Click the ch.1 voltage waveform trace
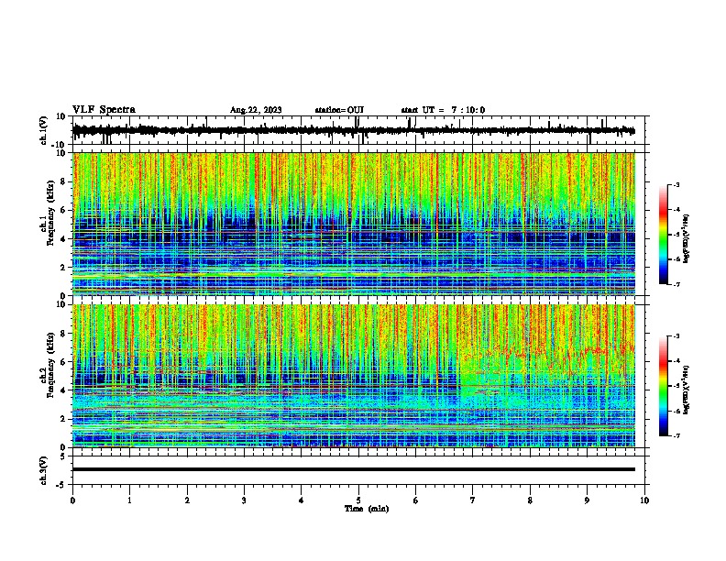726x561 pixels. click(353, 130)
